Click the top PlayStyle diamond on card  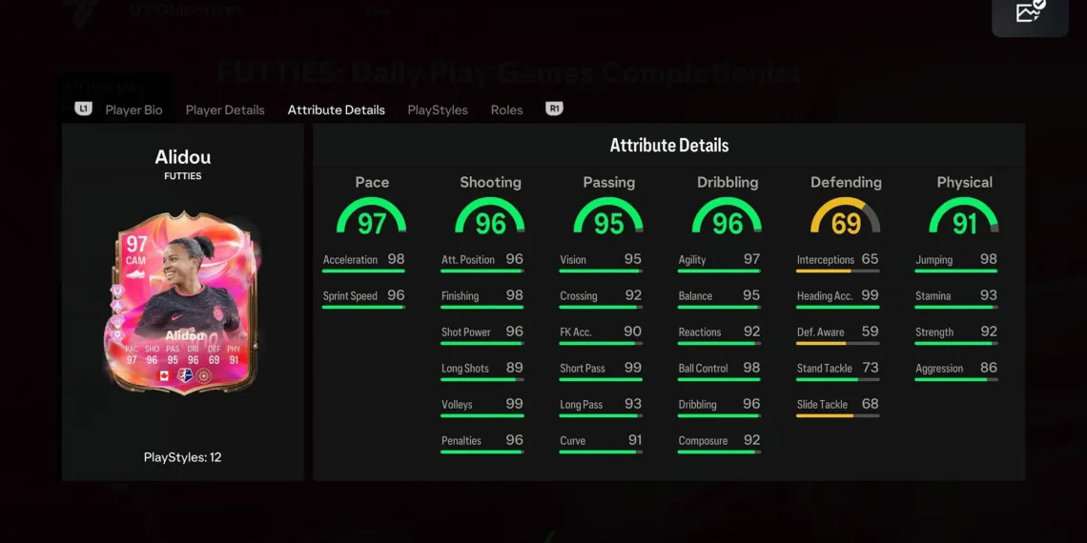(117, 290)
